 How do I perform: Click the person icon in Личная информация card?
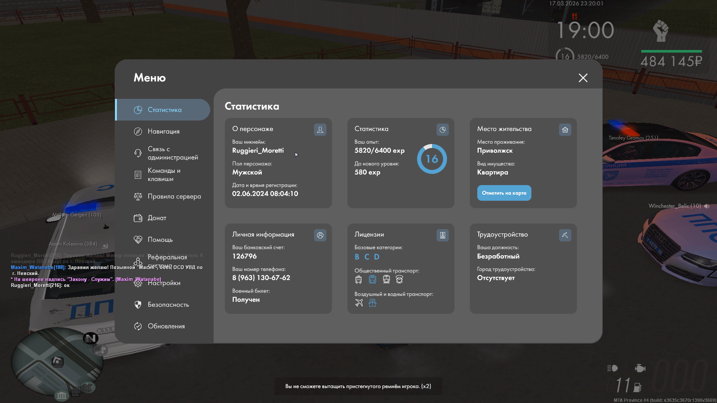[x=320, y=235]
